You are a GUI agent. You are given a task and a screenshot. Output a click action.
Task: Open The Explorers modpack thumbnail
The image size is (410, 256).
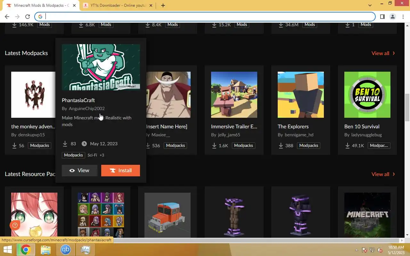coord(301,95)
